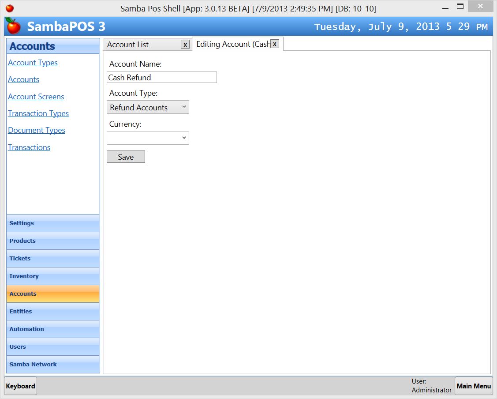Close the Account List tab
Screen dimensions: 497x399
coord(185,45)
